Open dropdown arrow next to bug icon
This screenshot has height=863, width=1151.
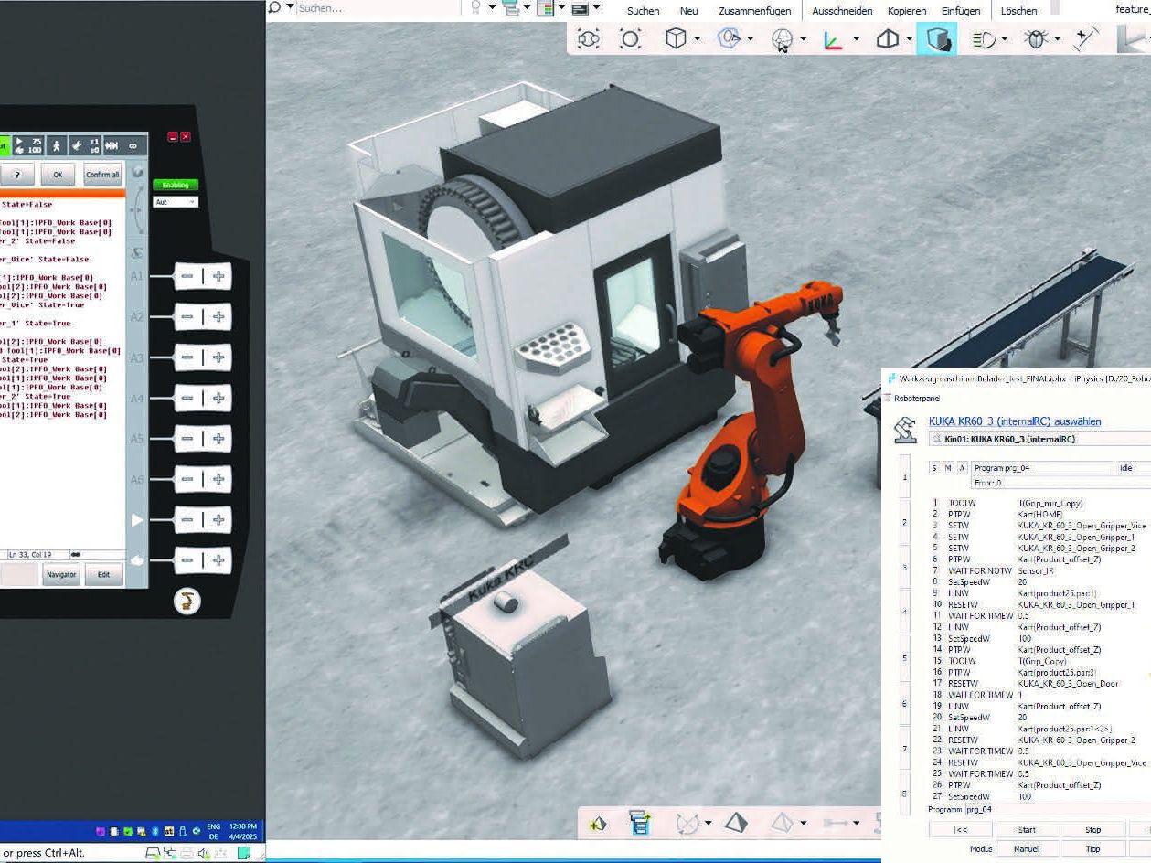point(1059,39)
